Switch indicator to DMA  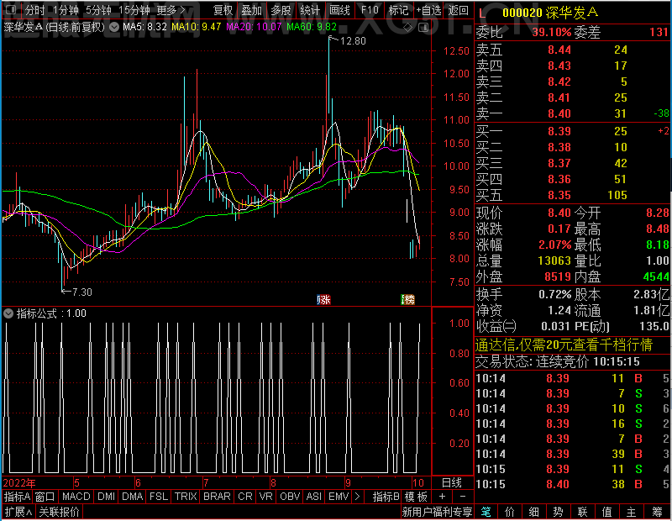pyautogui.click(x=133, y=497)
